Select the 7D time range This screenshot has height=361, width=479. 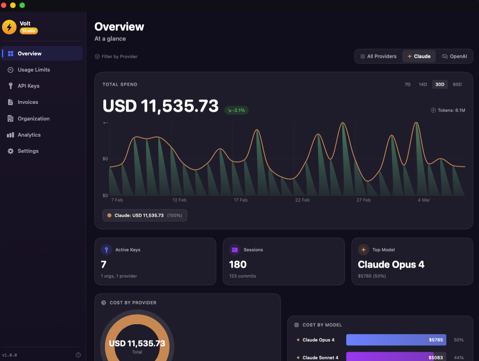407,84
